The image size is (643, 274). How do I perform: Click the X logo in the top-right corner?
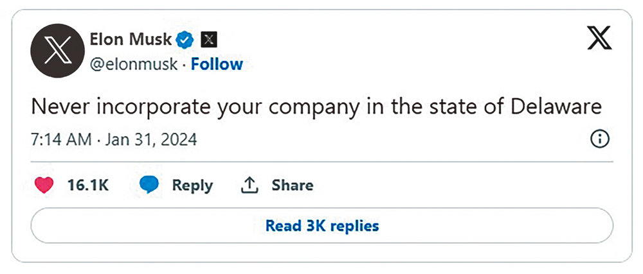pyautogui.click(x=600, y=40)
